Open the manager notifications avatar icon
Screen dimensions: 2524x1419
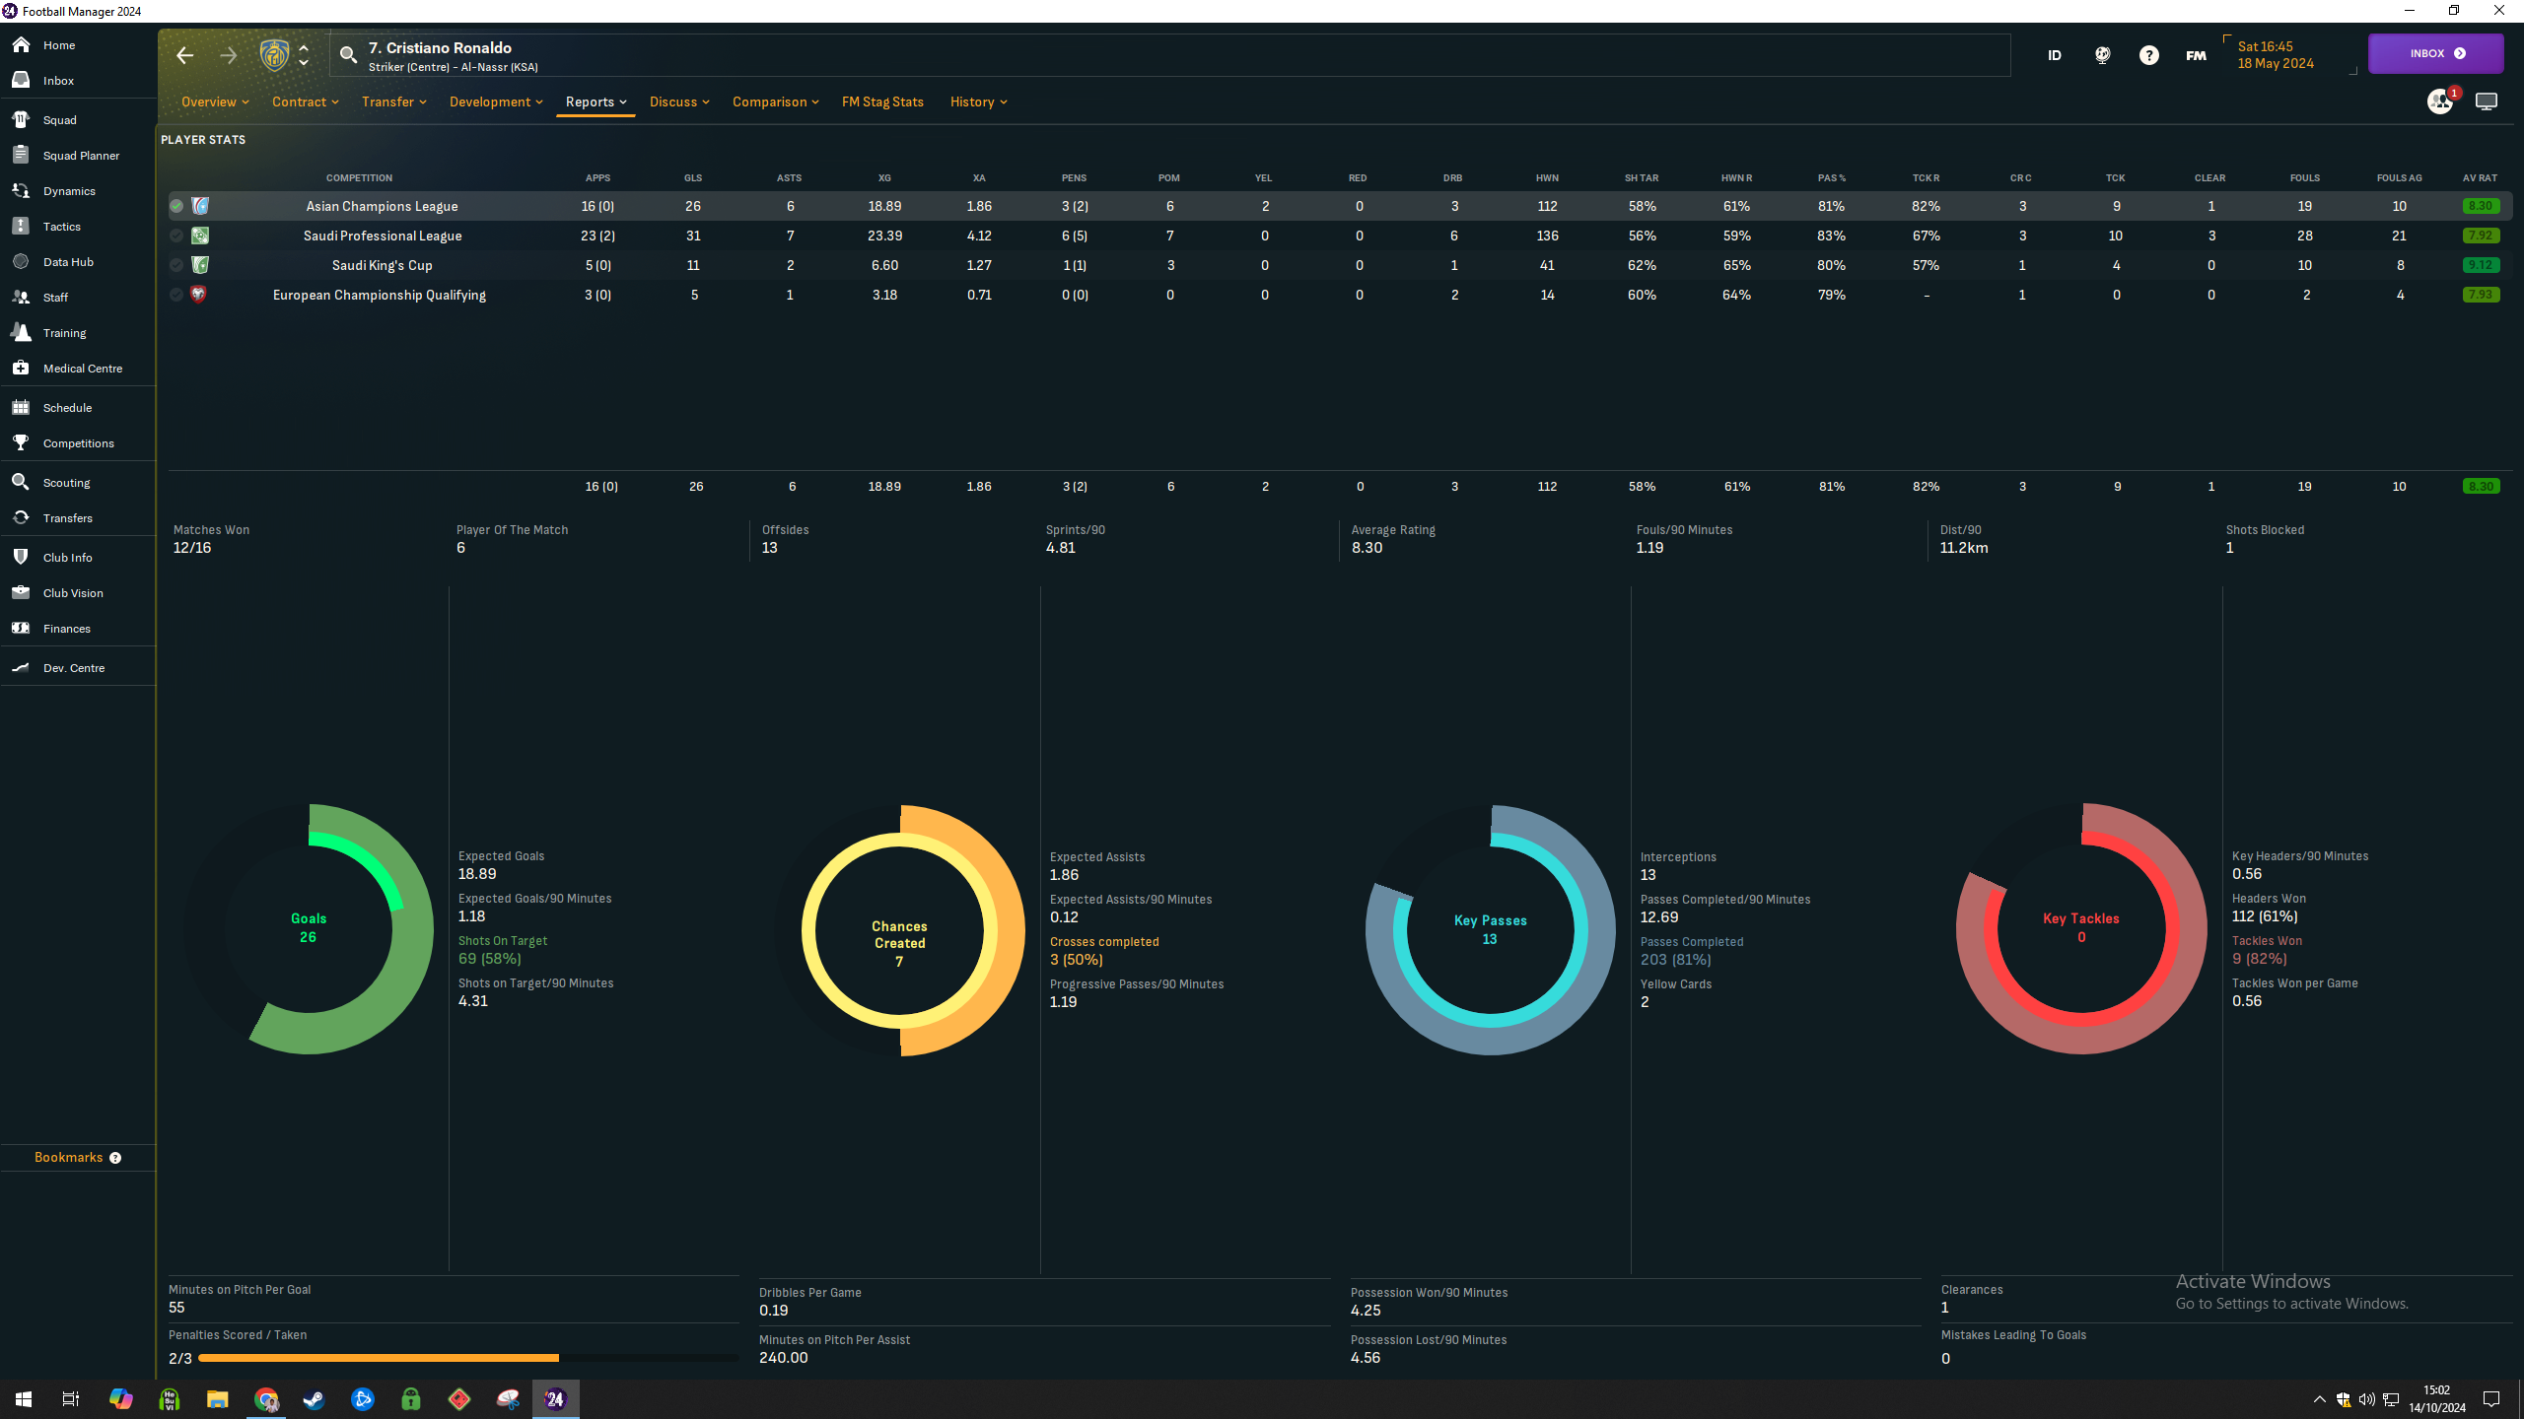pos(2440,101)
